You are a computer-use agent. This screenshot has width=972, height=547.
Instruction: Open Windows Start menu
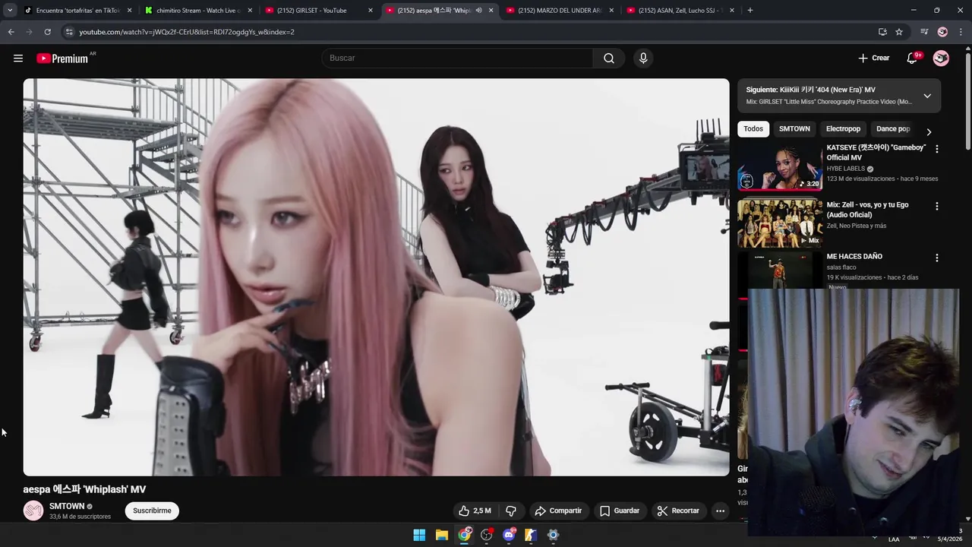(x=419, y=535)
